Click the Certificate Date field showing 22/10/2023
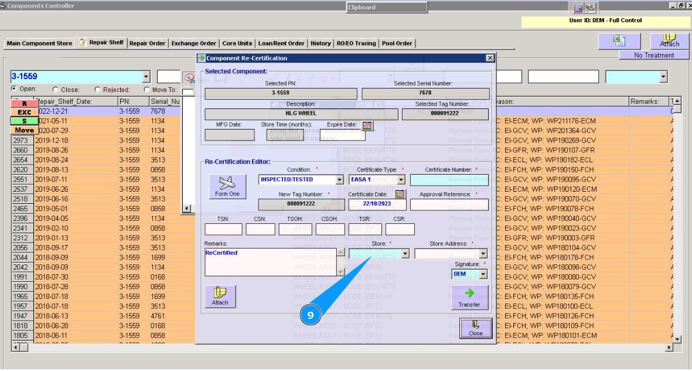 377,205
